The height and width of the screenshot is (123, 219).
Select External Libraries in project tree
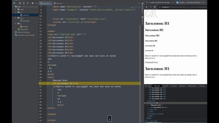[22, 32]
